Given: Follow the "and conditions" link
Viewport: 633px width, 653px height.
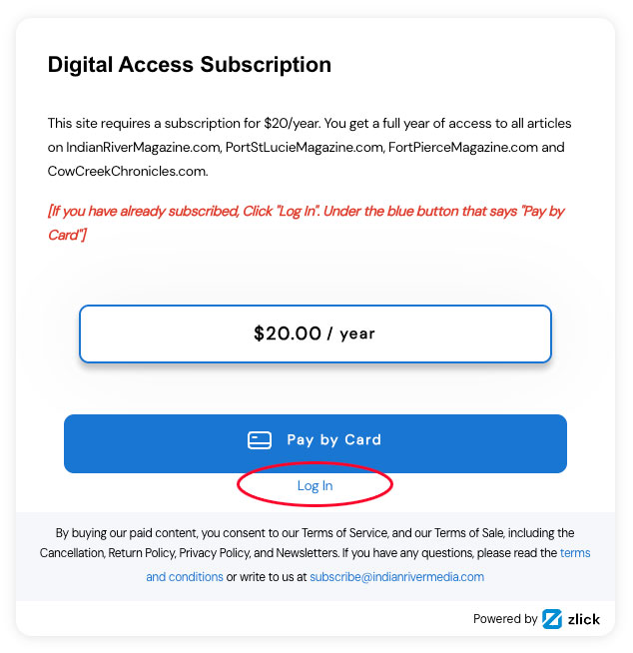Looking at the screenshot, I should [x=185, y=577].
